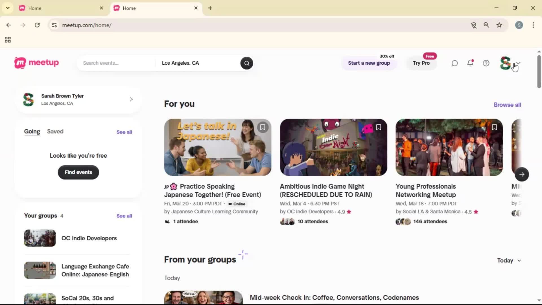Switch to the Saved tab
Screen dimensions: 542x305
click(x=55, y=131)
